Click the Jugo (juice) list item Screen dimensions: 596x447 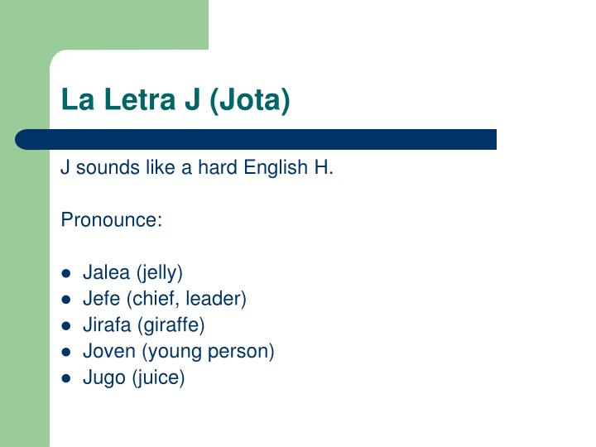(134, 378)
